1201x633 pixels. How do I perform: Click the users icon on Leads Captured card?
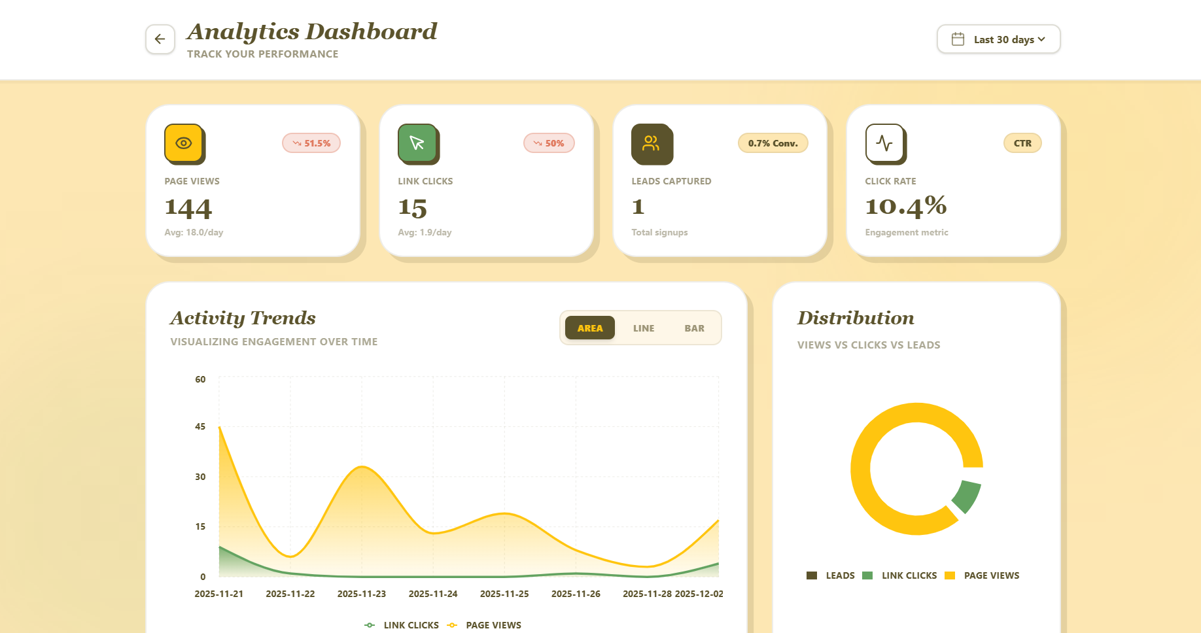pos(652,143)
